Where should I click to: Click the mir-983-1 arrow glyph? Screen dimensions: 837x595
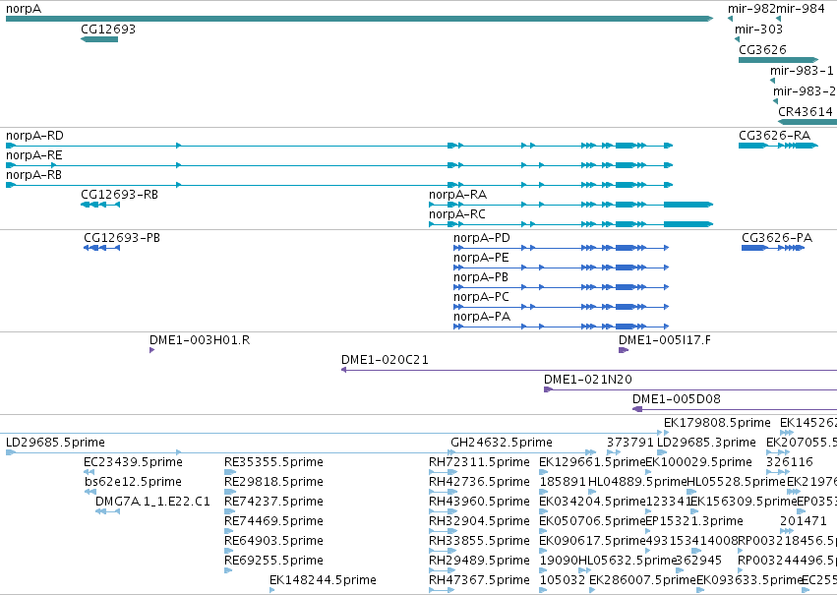(772, 81)
